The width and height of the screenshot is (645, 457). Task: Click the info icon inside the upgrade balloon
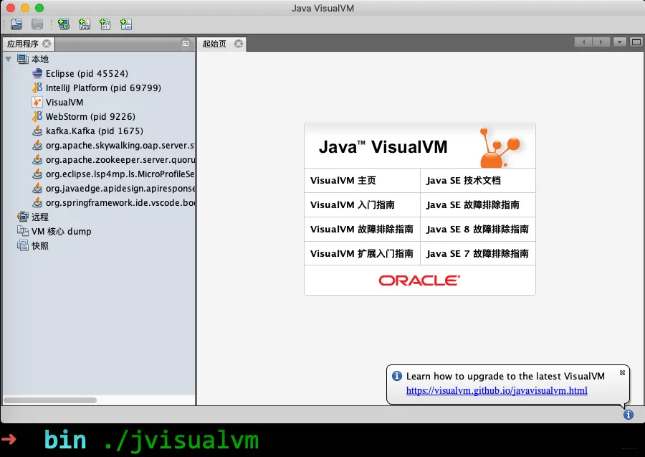coord(397,376)
